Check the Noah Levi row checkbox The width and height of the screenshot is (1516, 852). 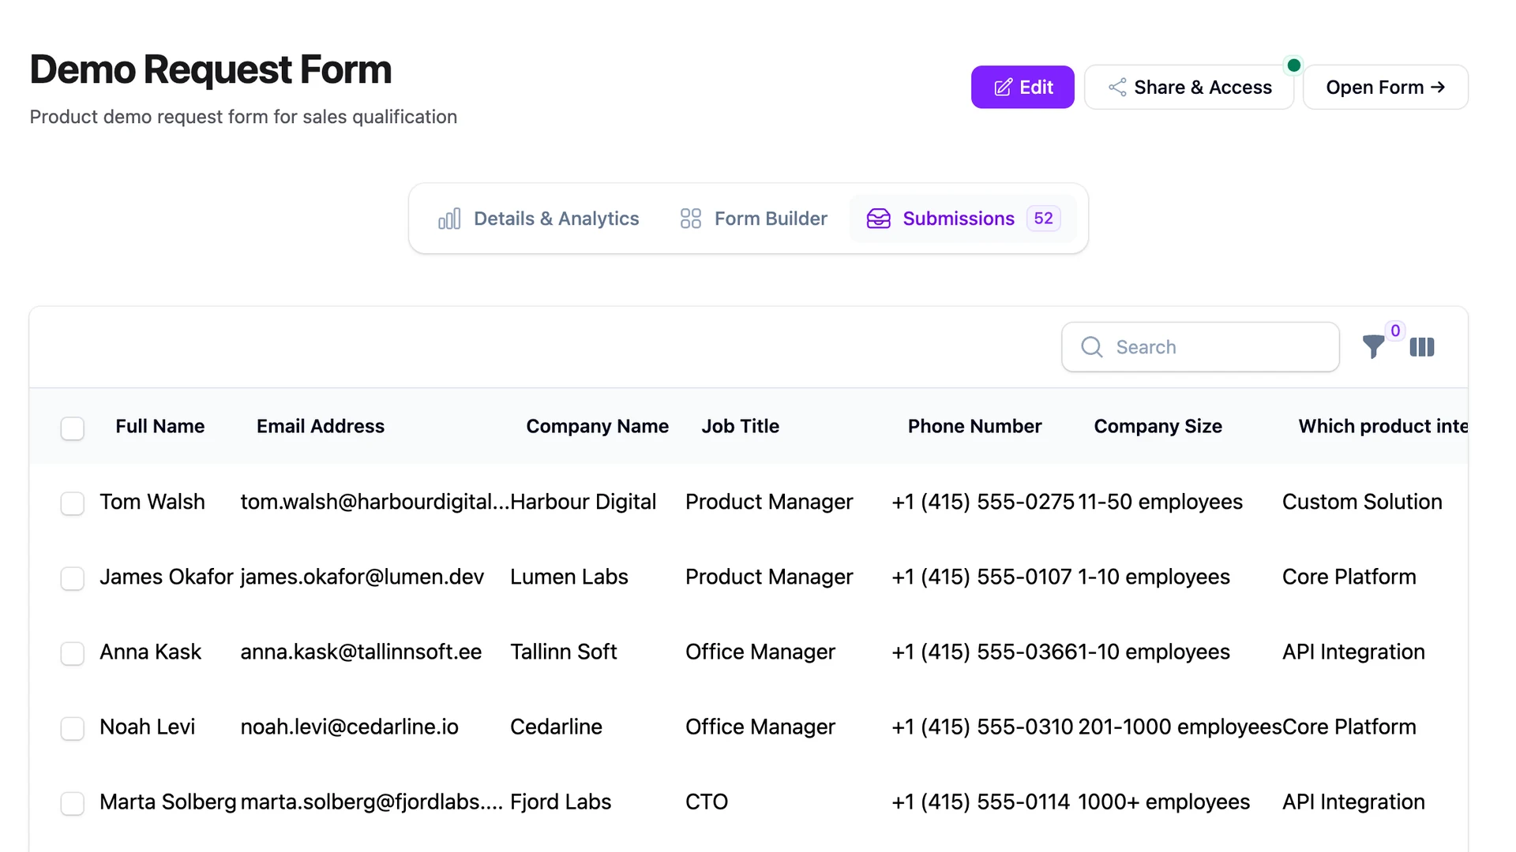point(73,728)
